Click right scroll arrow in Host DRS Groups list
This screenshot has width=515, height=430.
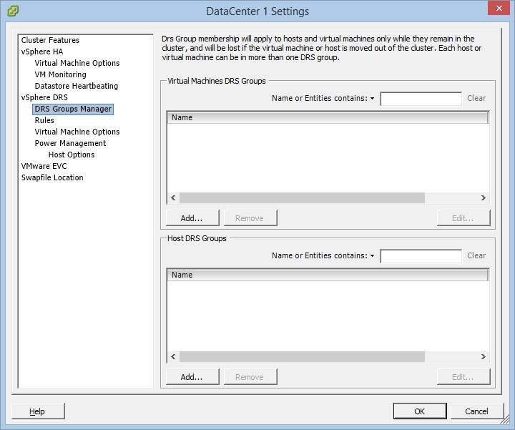[483, 357]
